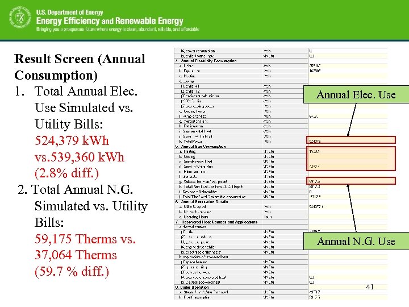Screen dimensions: 409x307
Task: Click the 'Annual Elec. Use' green label
Action: coord(356,94)
